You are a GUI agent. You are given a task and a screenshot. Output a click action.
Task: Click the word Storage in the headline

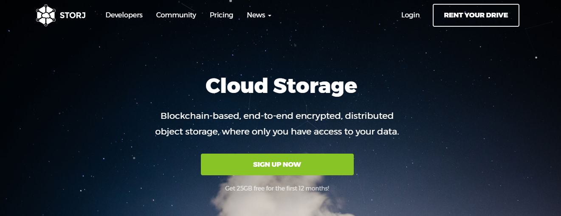(315, 87)
